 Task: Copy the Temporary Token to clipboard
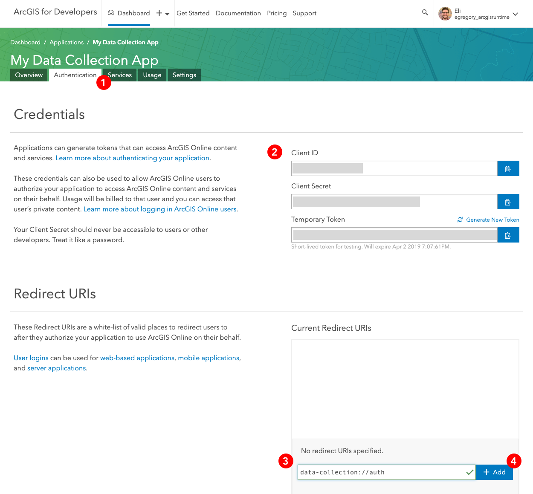pos(508,235)
